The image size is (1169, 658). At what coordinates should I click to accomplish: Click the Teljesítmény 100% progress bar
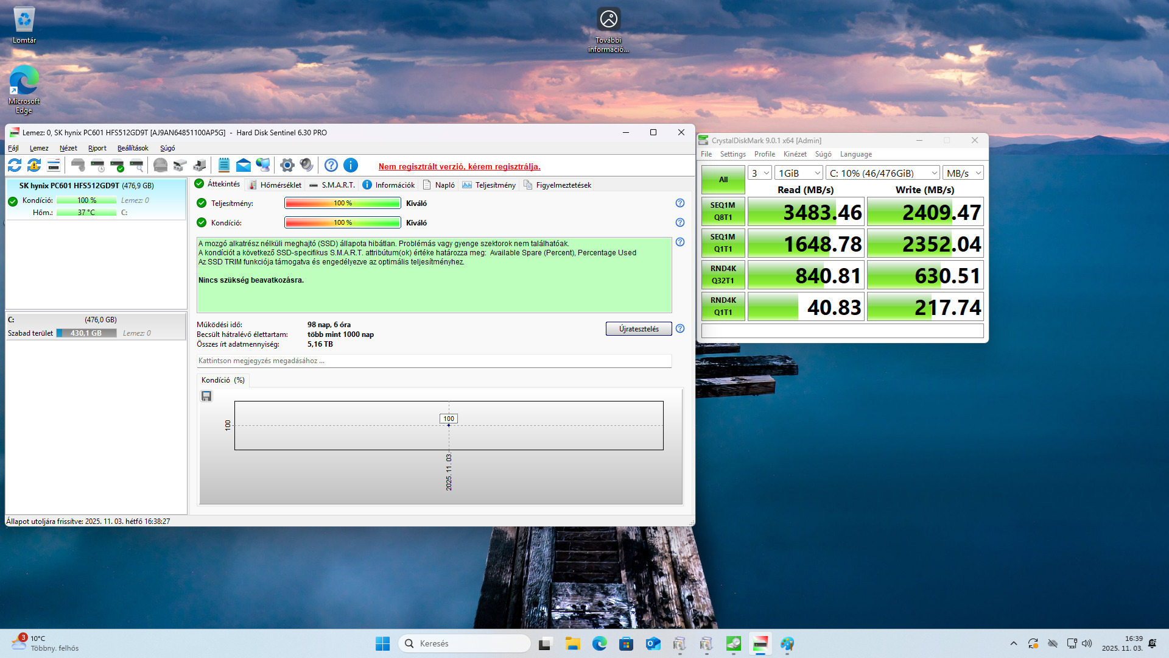(342, 203)
